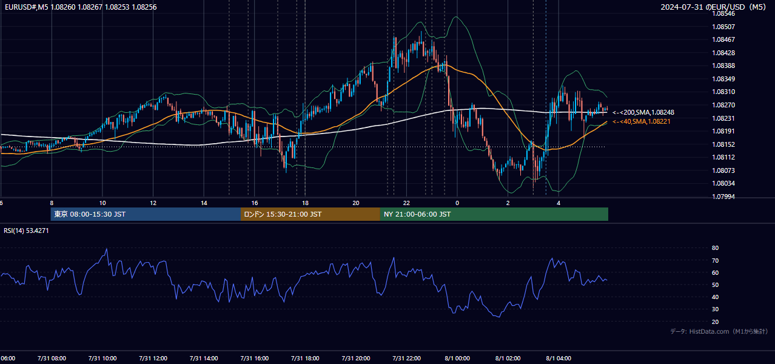Click price axis value 1.08349
Image resolution: width=775 pixels, height=364 pixels.
coord(723,79)
